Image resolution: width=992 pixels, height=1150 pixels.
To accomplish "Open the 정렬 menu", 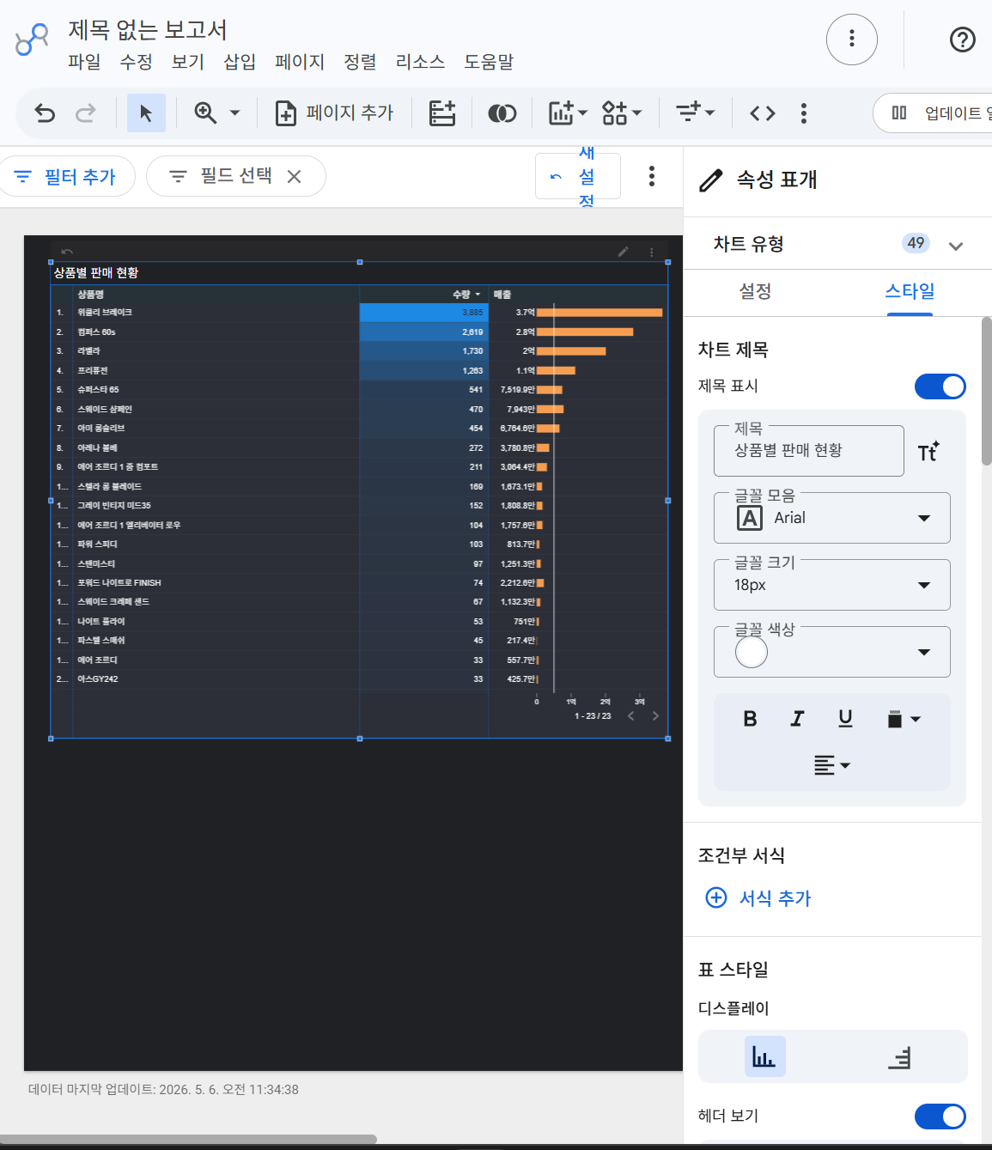I will point(360,62).
